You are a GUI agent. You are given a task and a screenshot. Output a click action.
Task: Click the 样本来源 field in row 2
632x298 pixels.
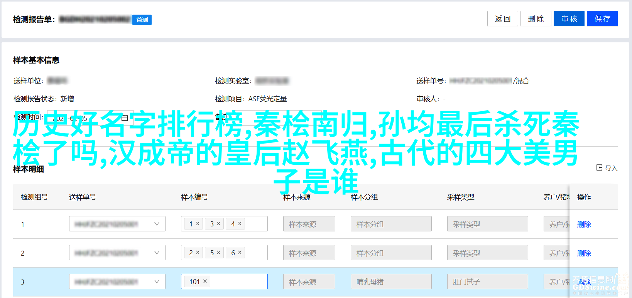coord(309,253)
